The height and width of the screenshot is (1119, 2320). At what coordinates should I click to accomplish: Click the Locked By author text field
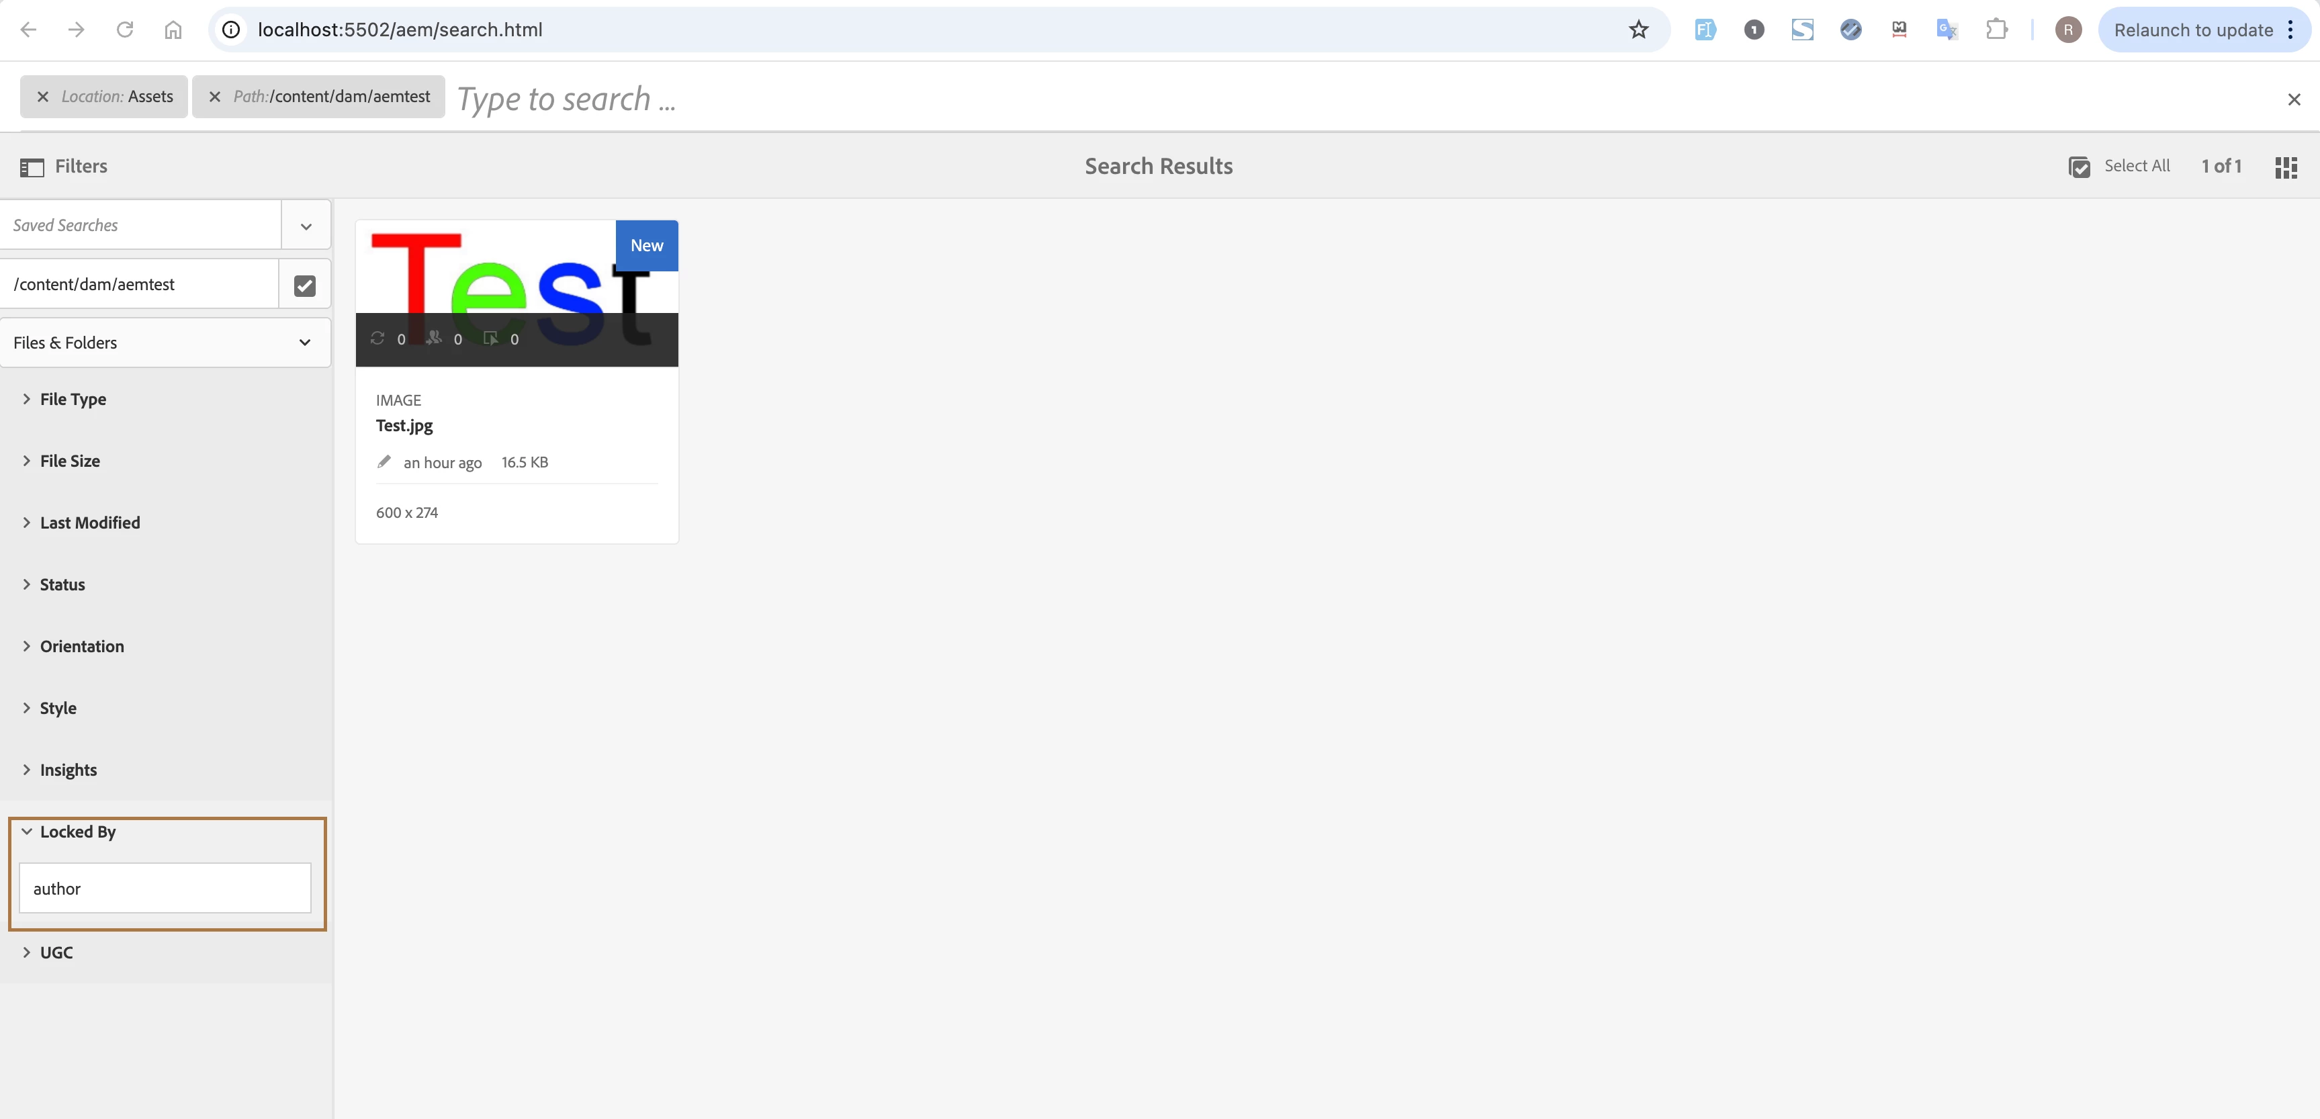pos(165,889)
